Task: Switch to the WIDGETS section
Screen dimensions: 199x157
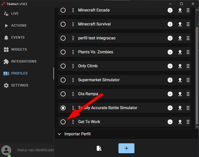Action: click(x=27, y=49)
